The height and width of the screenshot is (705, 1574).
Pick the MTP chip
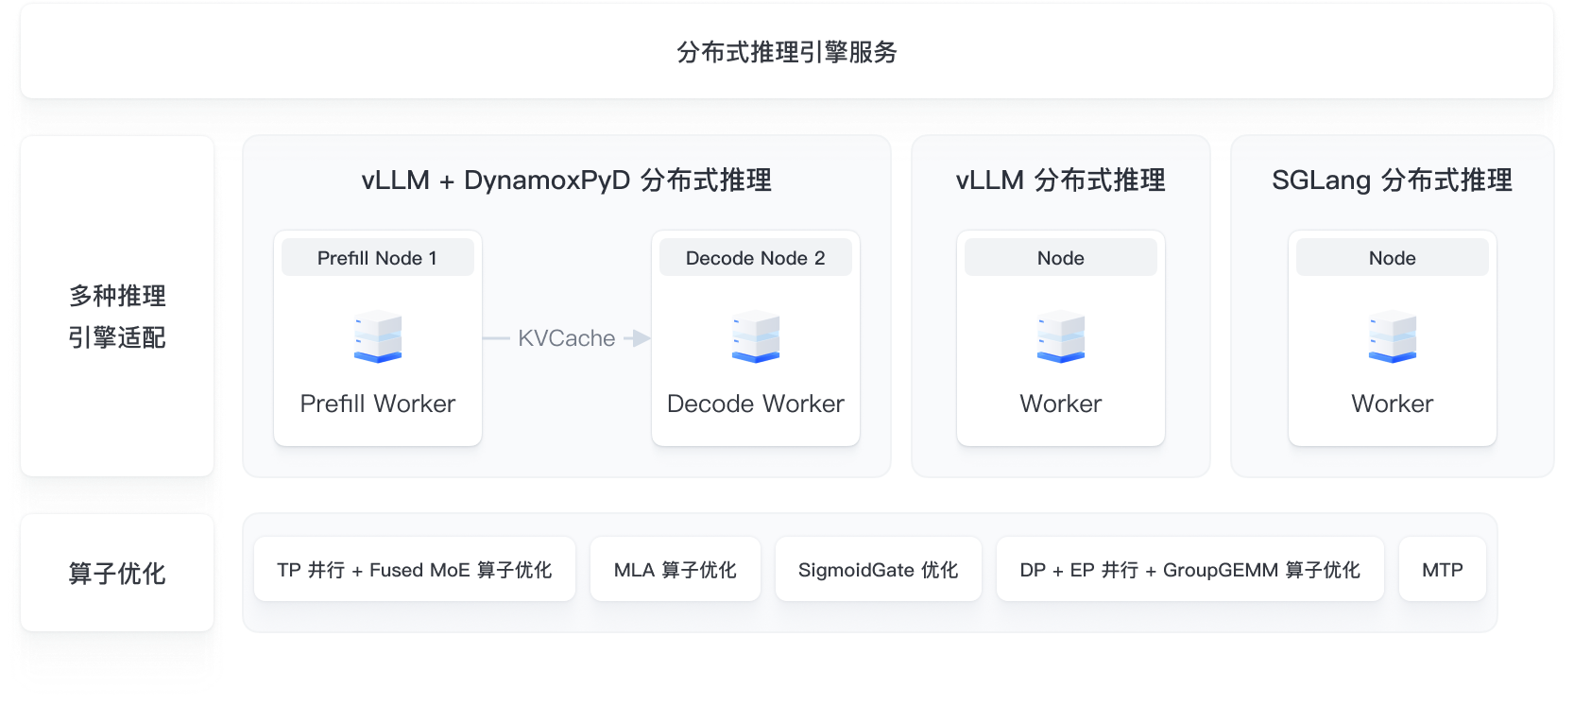[x=1442, y=570]
